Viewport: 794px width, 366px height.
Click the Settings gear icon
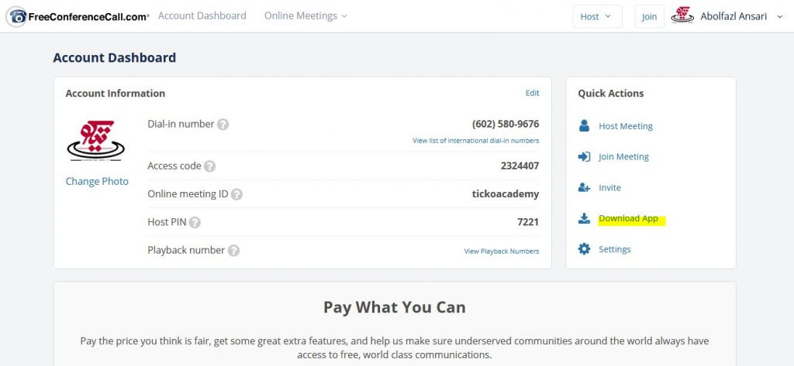(x=584, y=249)
